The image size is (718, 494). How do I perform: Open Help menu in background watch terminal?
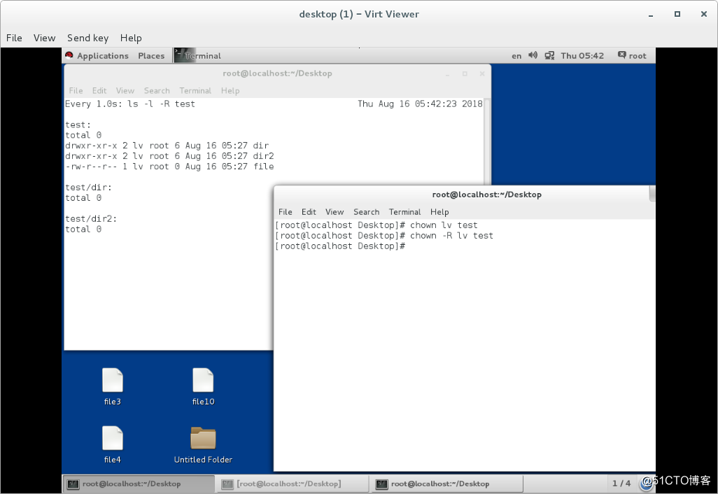[230, 91]
